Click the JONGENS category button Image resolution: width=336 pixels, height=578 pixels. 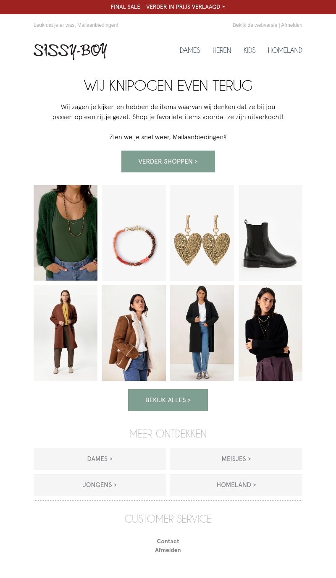(x=100, y=485)
